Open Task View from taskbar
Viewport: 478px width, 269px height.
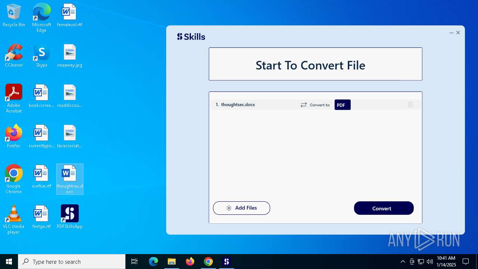[134, 262]
